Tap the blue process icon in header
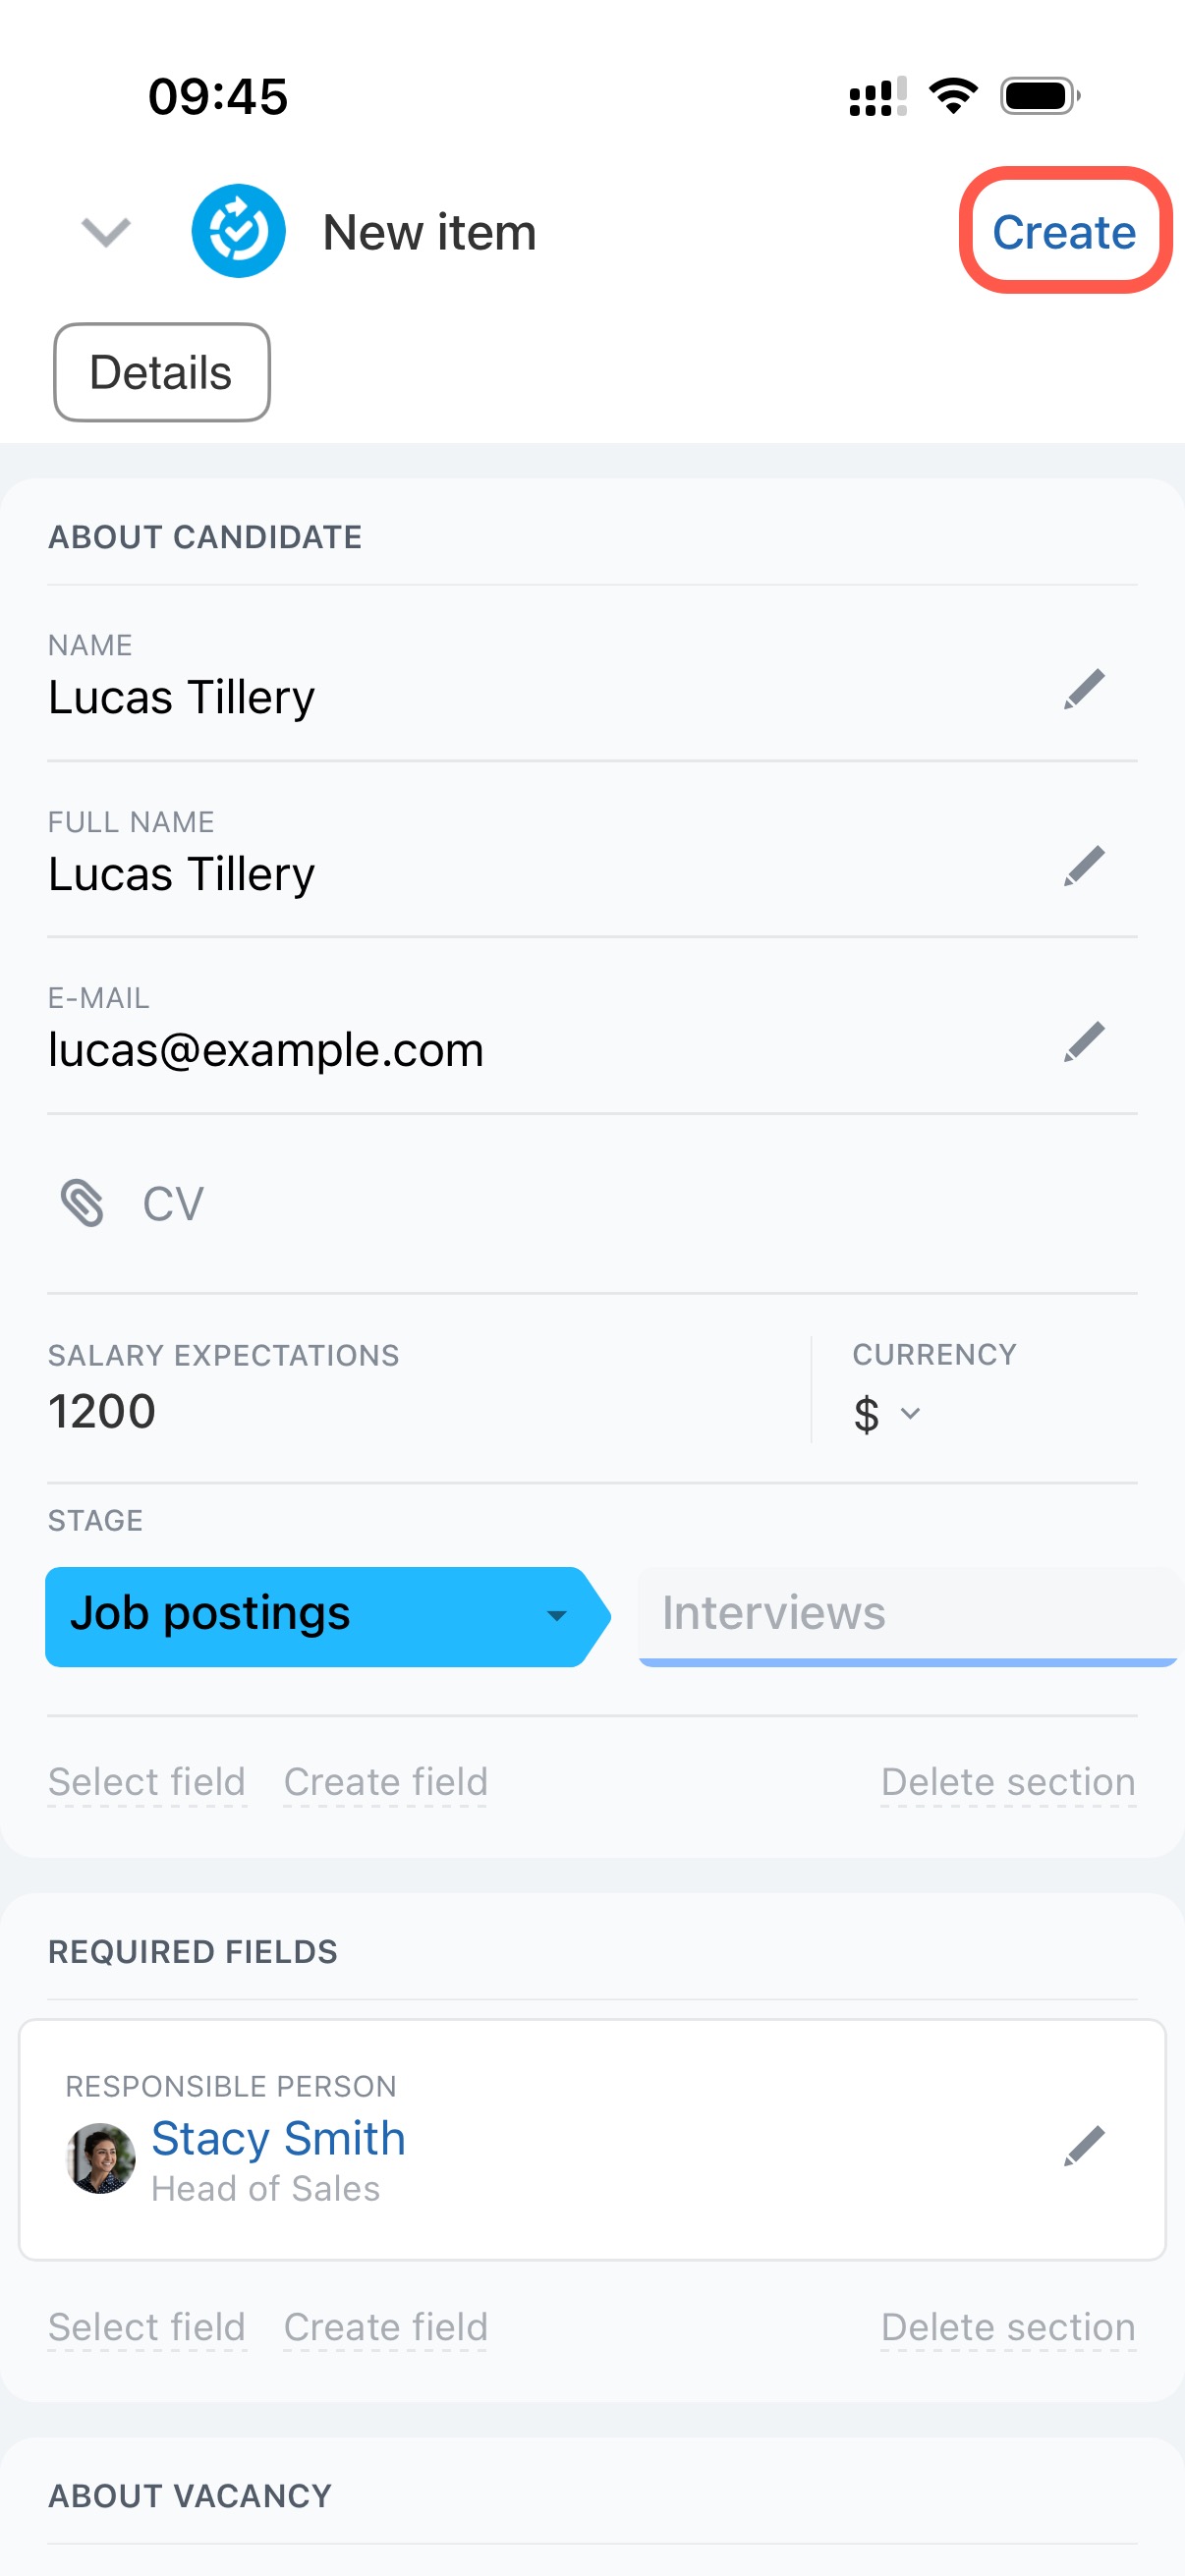This screenshot has width=1185, height=2576. pyautogui.click(x=238, y=231)
